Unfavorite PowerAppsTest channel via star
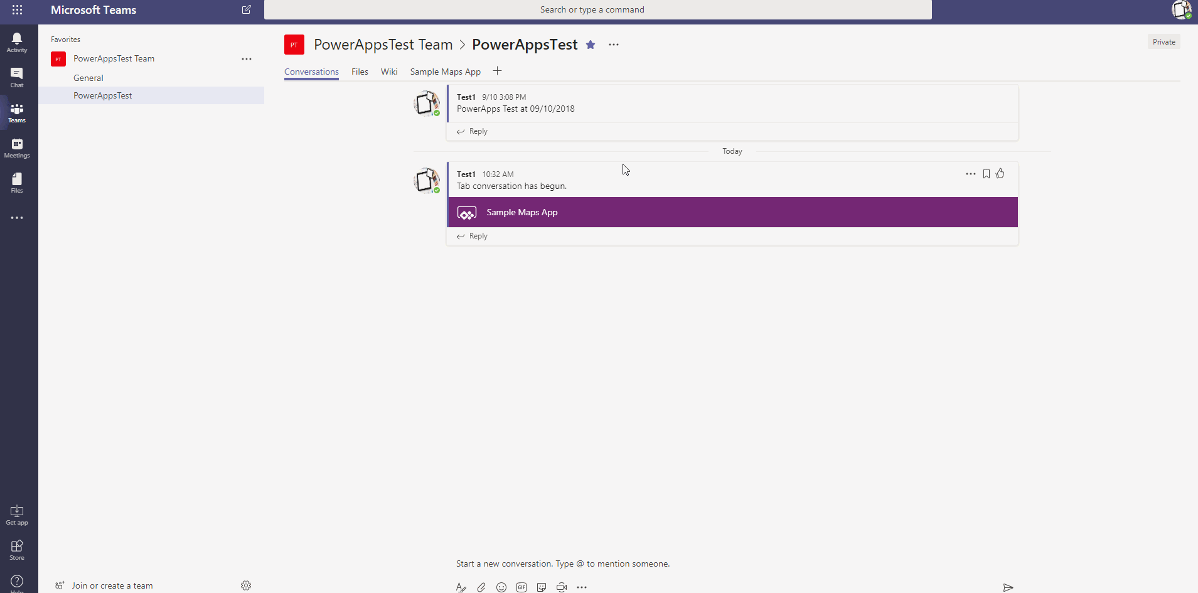 591,45
